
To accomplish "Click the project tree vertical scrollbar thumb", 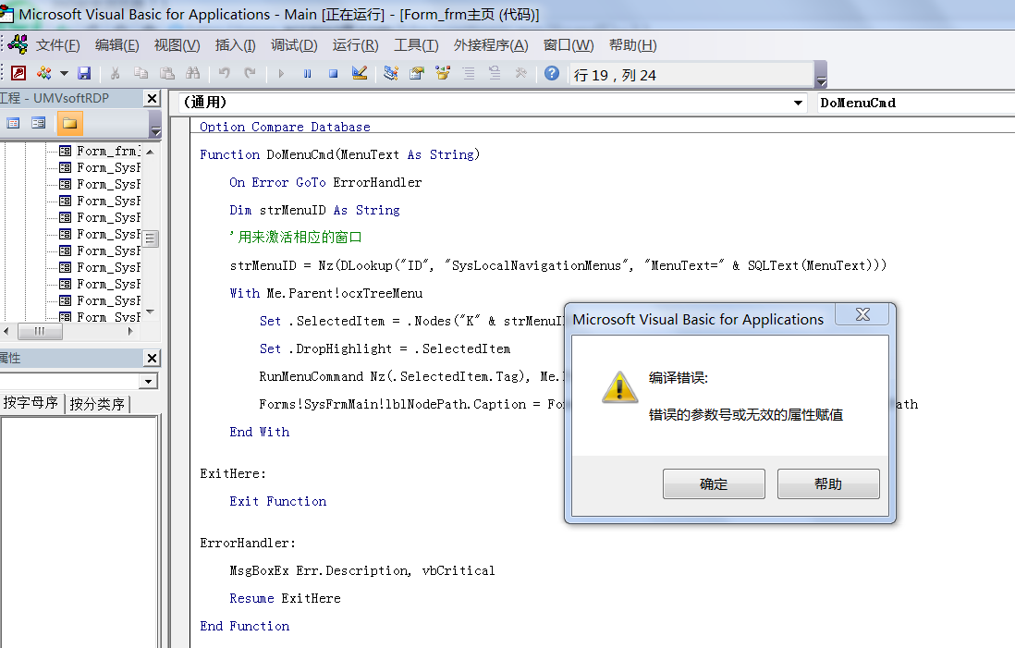I will coord(150,238).
